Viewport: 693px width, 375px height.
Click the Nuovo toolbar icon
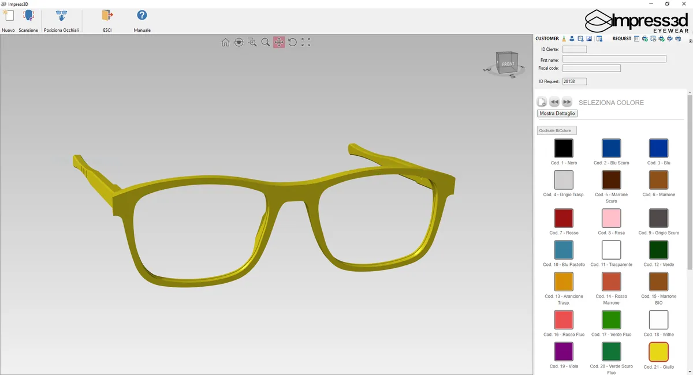coord(8,16)
